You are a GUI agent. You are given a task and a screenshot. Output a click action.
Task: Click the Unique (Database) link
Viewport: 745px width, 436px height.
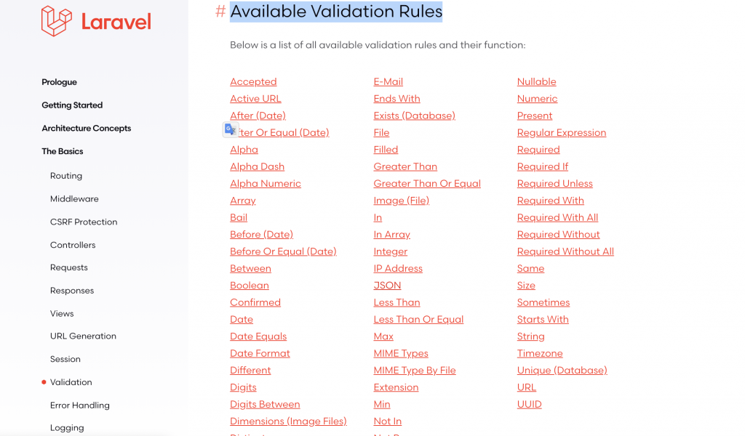click(562, 371)
